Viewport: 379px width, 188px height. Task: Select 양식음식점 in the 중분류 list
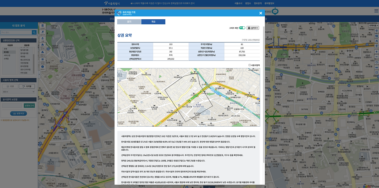24,53
